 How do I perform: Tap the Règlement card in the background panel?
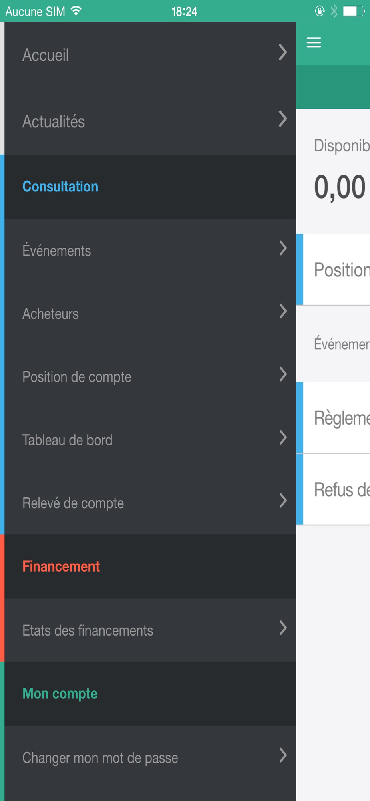click(x=336, y=418)
